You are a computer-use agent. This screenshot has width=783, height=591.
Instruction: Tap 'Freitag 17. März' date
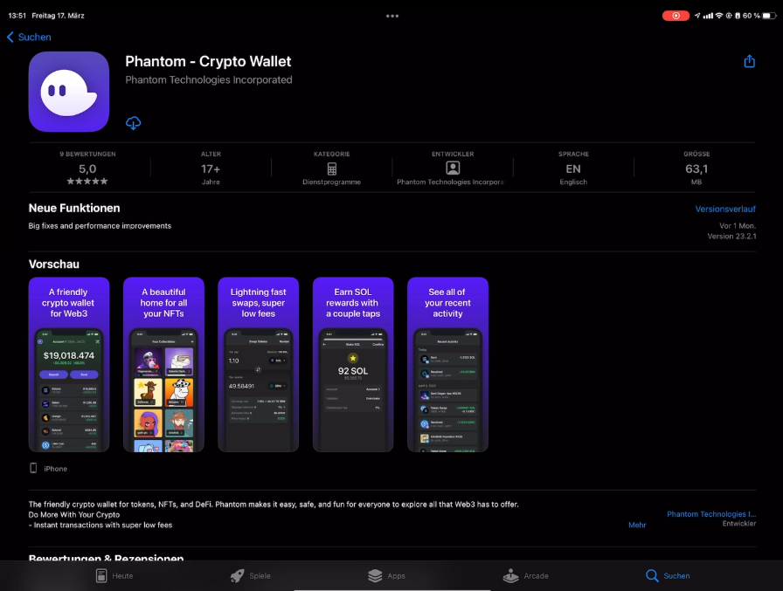pyautogui.click(x=58, y=16)
